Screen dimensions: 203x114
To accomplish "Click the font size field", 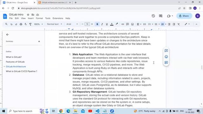I will coord(87,24).
